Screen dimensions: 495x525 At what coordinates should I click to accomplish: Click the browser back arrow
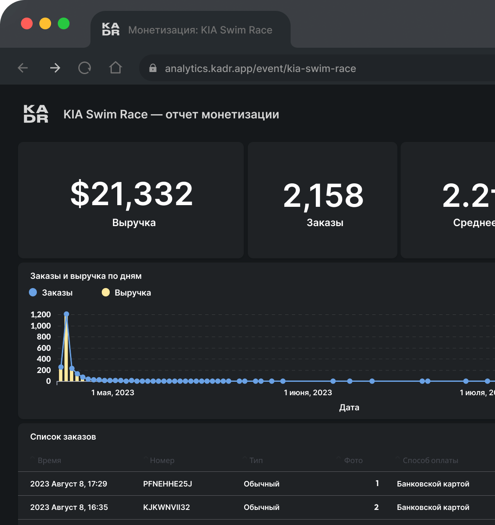pos(23,68)
